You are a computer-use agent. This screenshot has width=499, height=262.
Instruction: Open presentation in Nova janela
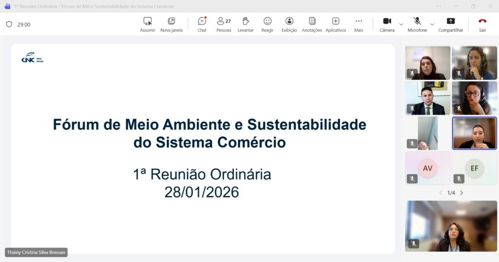172,24
